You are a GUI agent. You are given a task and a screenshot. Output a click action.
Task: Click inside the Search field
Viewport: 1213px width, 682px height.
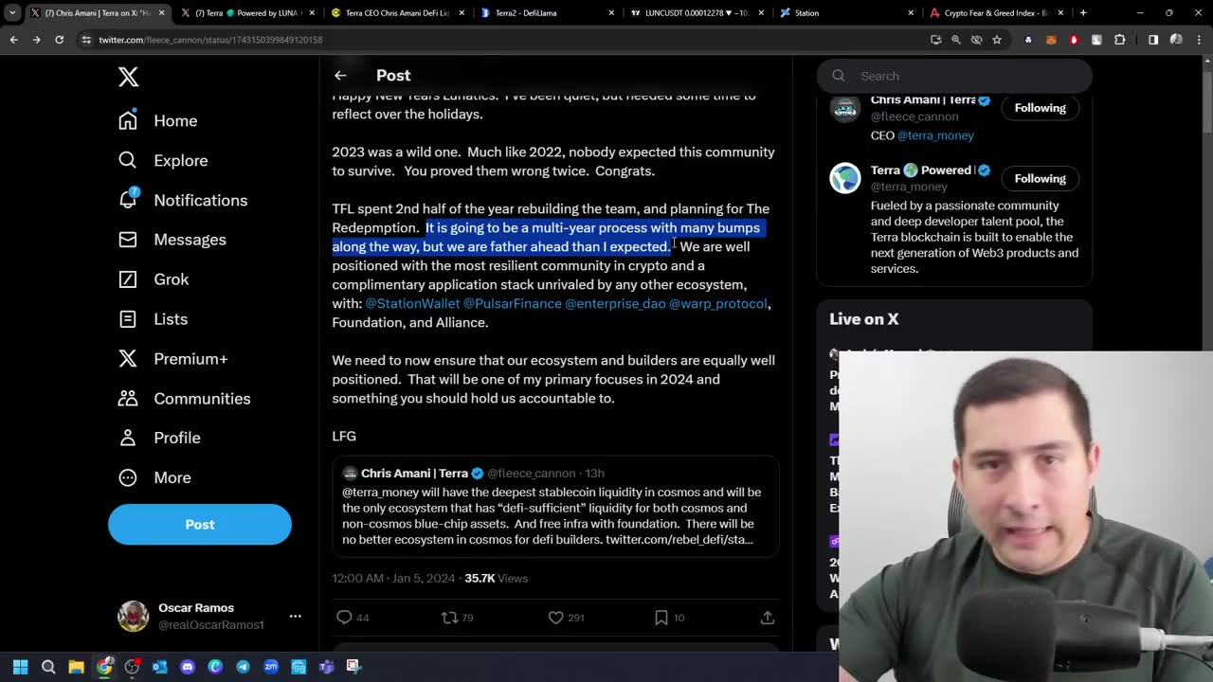click(954, 76)
